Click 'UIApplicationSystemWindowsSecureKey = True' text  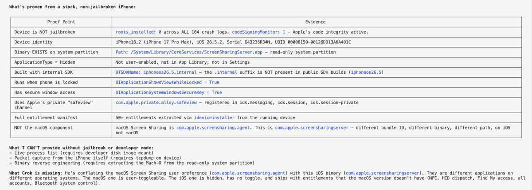[169, 92]
